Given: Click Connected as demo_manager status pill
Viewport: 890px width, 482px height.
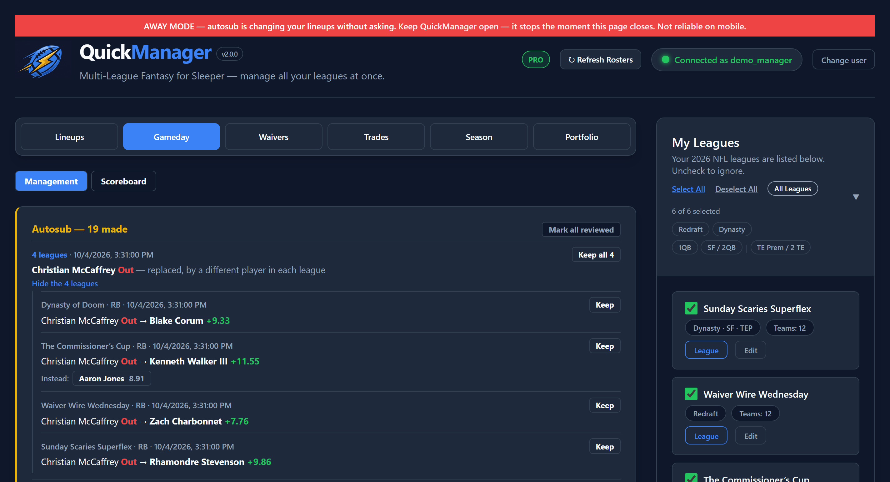Looking at the screenshot, I should [x=726, y=60].
